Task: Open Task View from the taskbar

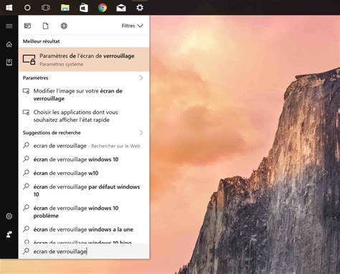Action: click(x=46, y=8)
